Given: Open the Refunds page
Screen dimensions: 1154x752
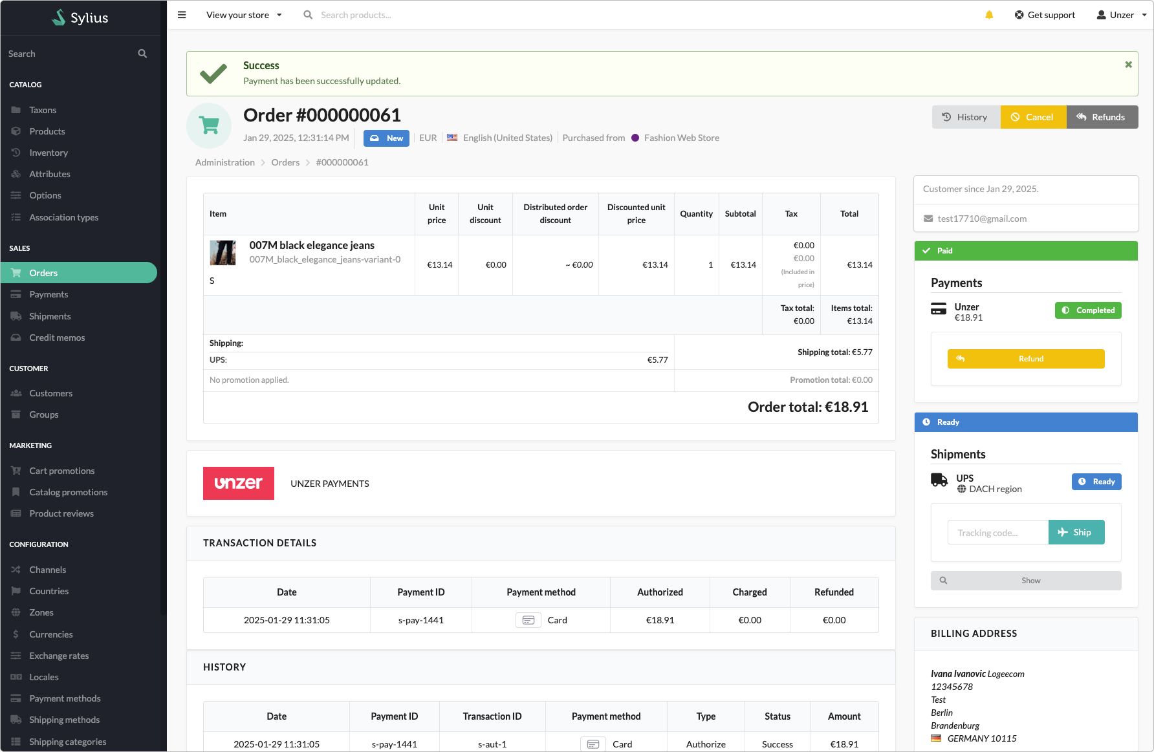Looking at the screenshot, I should pos(1102,117).
